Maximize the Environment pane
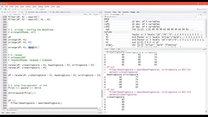The height and width of the screenshot is (117, 208). pyautogui.click(x=206, y=12)
